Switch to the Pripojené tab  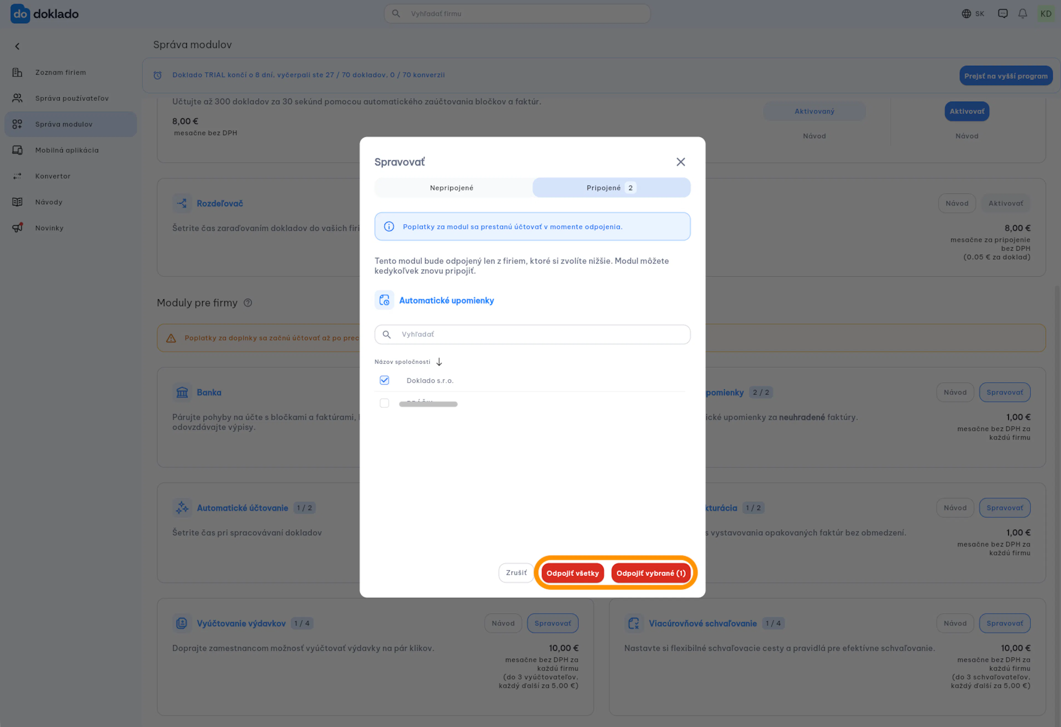coord(611,188)
